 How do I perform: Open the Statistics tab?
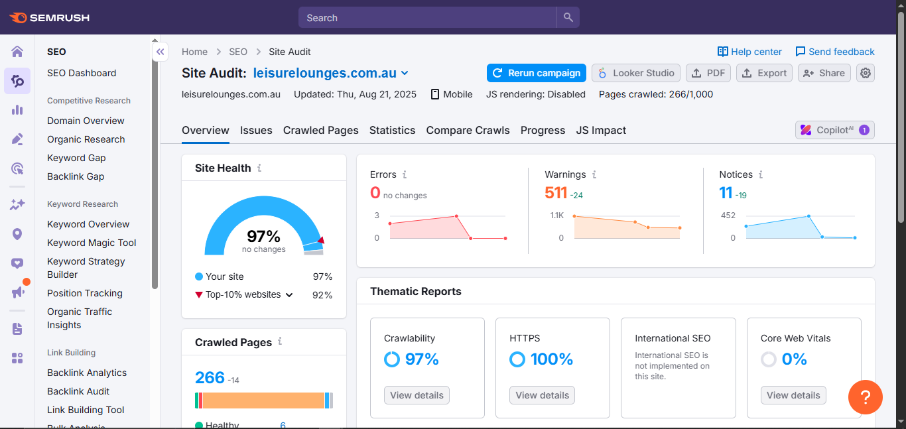(393, 130)
